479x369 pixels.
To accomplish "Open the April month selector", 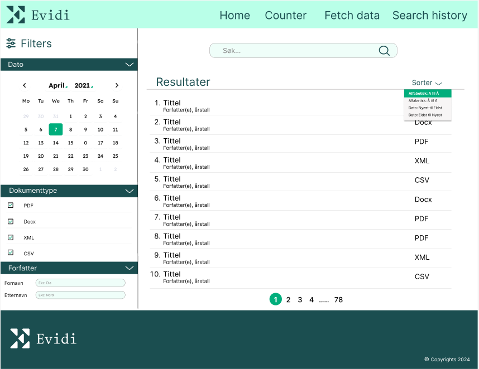I will click(58, 85).
